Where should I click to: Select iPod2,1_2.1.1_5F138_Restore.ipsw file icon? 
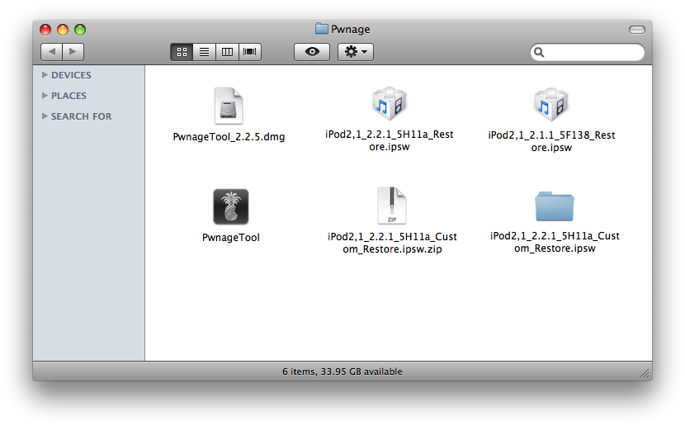(x=551, y=105)
